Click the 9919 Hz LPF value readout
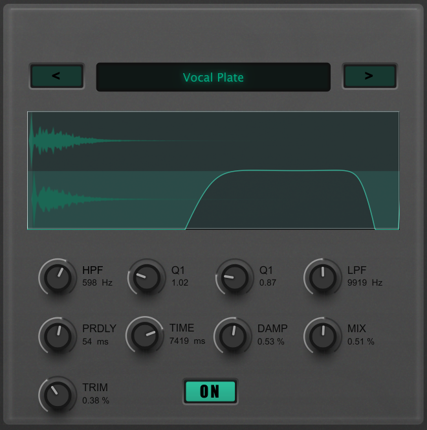The image size is (427, 430). coord(364,283)
